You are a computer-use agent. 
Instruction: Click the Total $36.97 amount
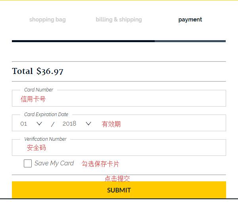click(x=38, y=71)
